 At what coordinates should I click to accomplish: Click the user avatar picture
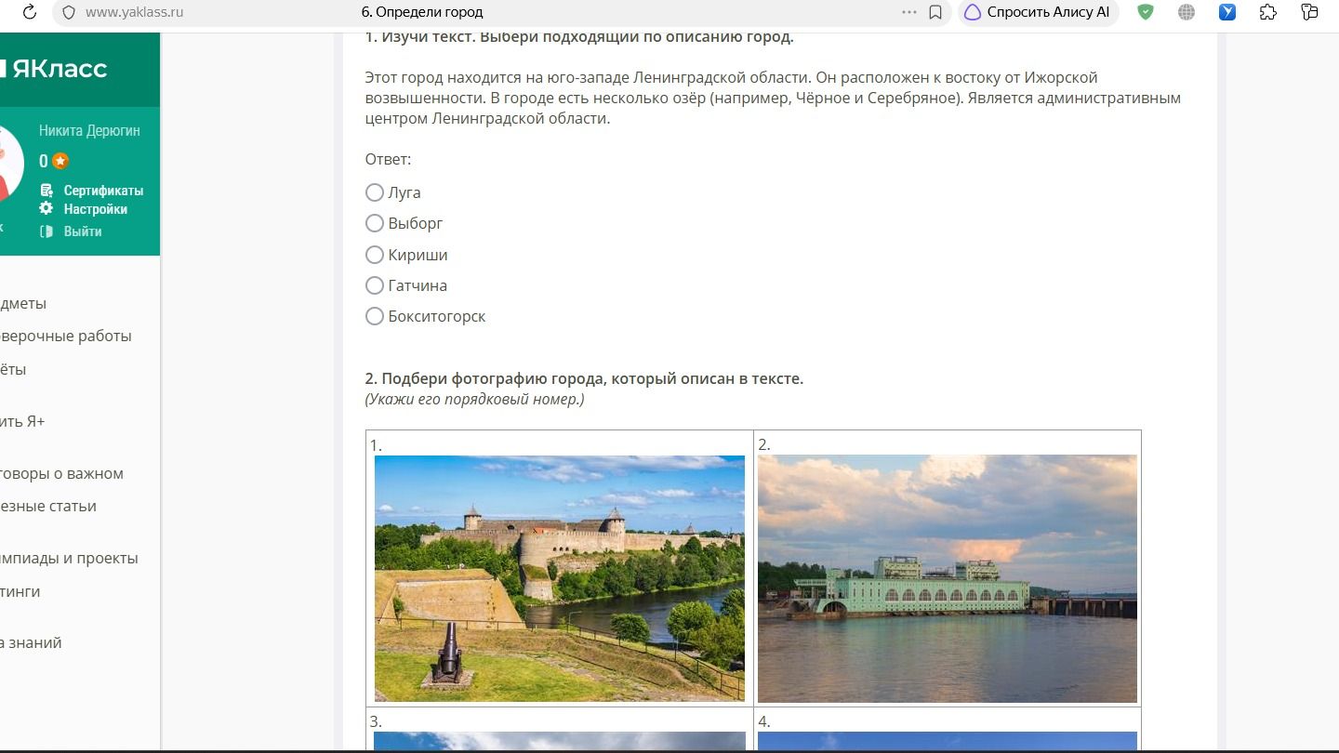[x=9, y=164]
